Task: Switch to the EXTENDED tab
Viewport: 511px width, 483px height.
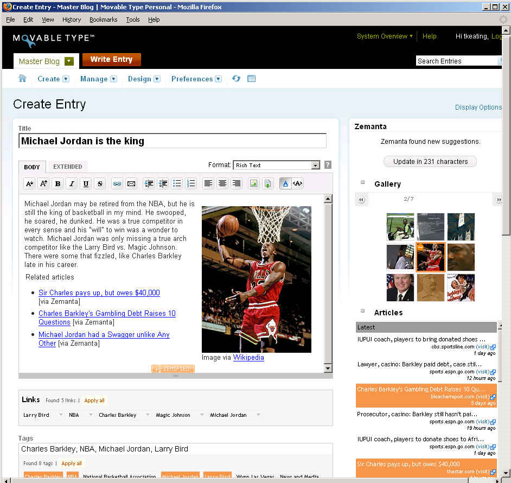Action: tap(68, 167)
